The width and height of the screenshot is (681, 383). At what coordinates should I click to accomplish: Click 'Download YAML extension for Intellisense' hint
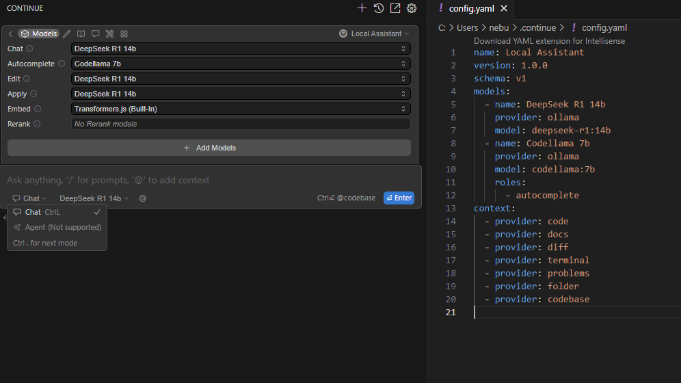(x=550, y=41)
